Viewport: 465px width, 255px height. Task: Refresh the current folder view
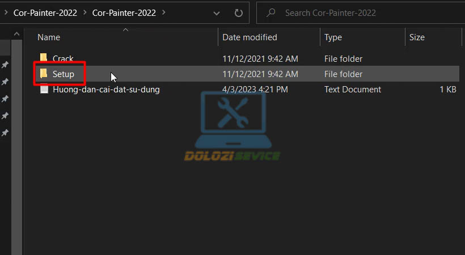click(239, 12)
